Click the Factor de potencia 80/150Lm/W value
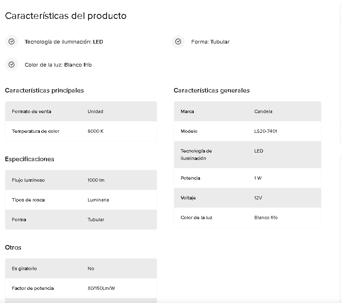 click(101, 288)
